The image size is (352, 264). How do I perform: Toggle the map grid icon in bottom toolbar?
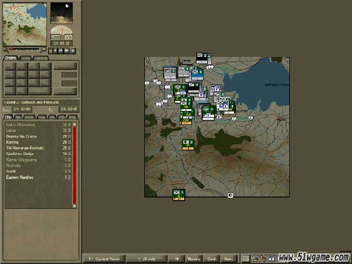(246, 259)
